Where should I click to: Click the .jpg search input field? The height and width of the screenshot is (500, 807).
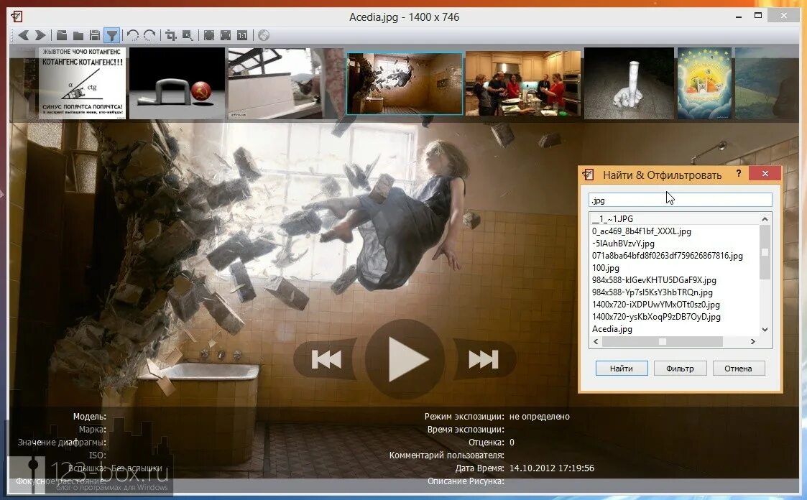[680, 200]
